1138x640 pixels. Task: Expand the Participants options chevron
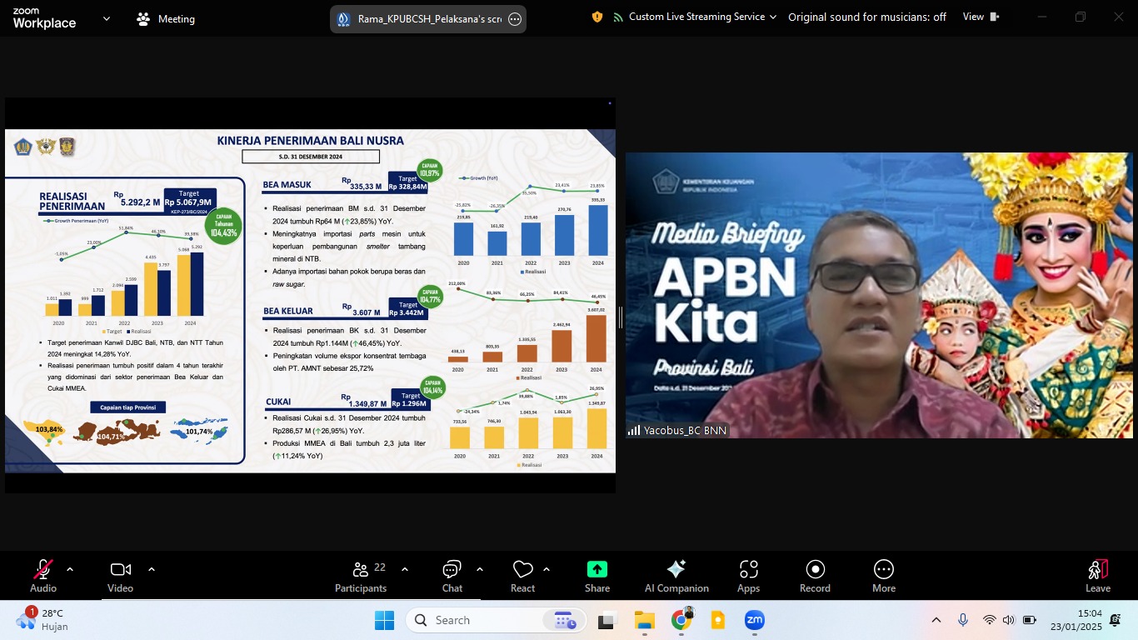[x=405, y=570]
